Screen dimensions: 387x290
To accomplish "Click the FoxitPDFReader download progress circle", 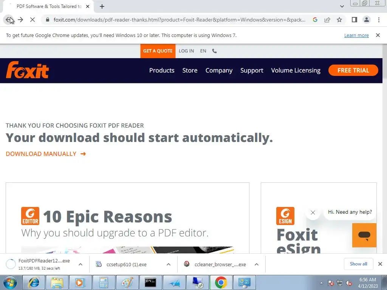I will tap(11, 264).
